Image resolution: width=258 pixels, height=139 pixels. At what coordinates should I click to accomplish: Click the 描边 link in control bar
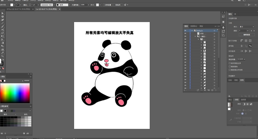[25, 5]
